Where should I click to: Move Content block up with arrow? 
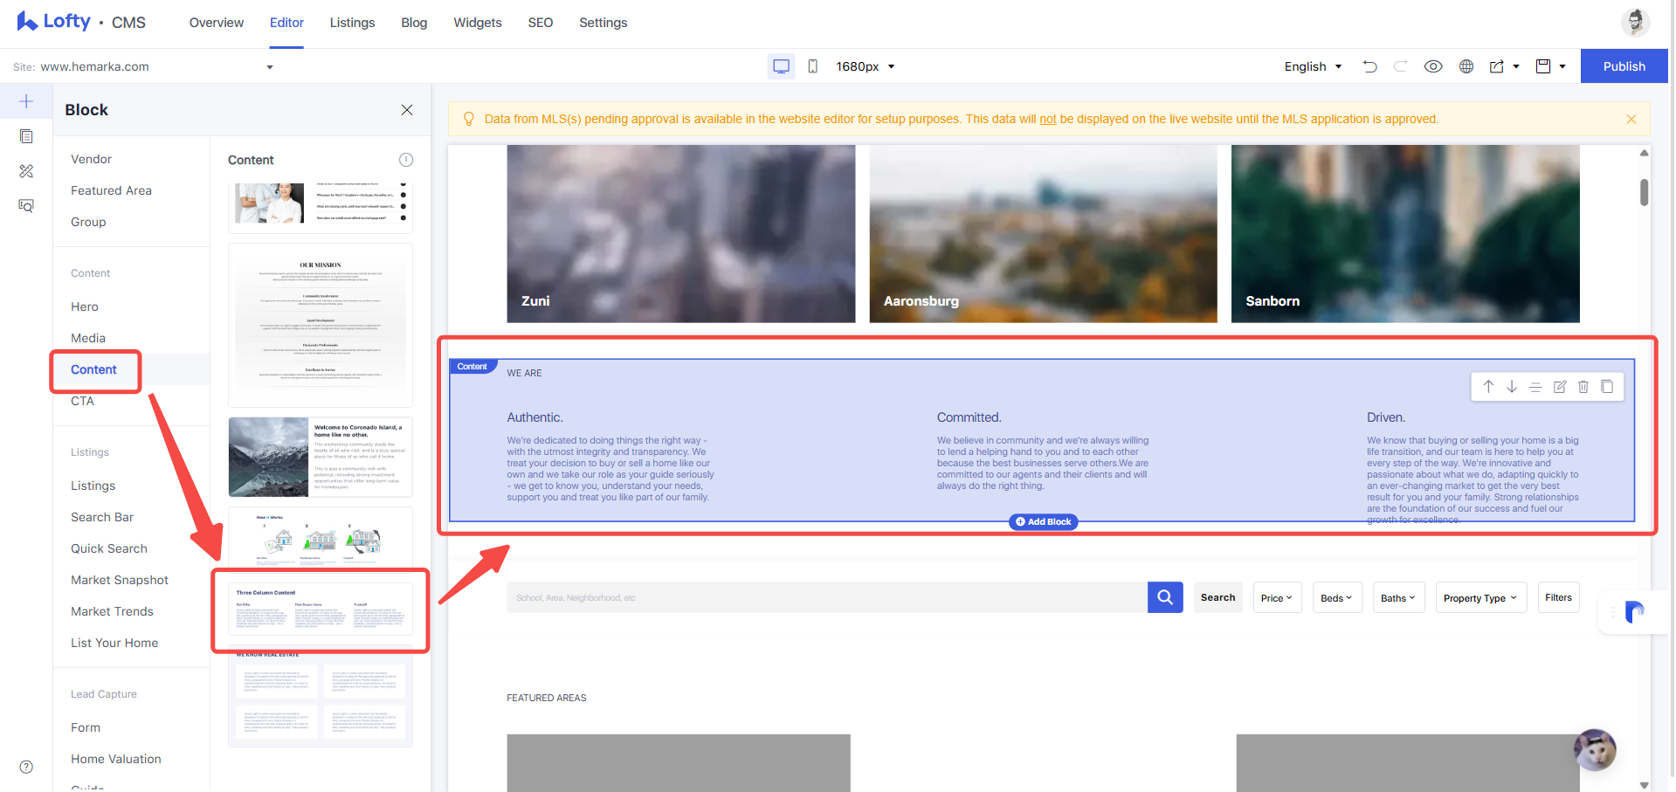tap(1488, 387)
